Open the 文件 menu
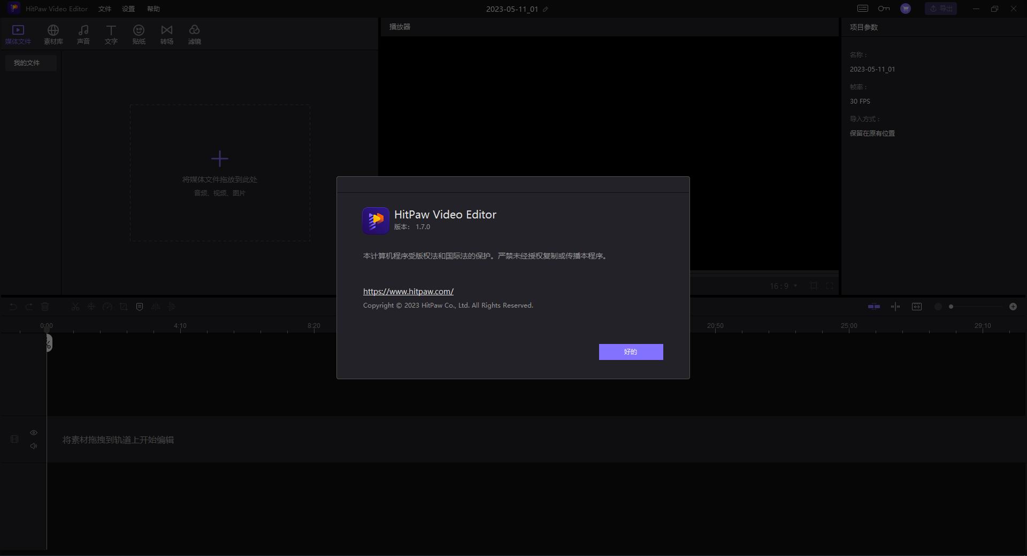 pos(105,9)
